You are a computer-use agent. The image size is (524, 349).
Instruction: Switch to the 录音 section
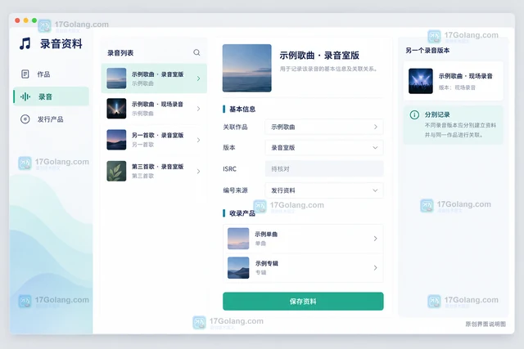[x=51, y=96]
